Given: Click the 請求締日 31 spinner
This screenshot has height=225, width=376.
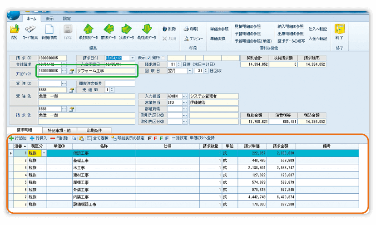Looking at the screenshot, I should click(178, 64).
